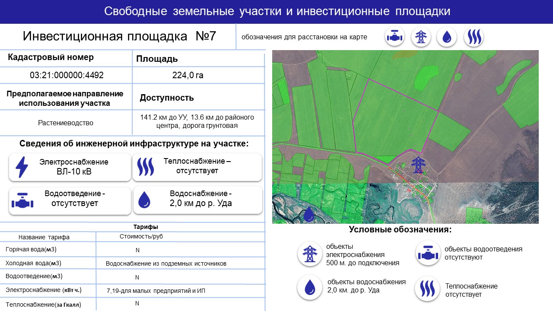Select the area value 224,0 га

[188, 75]
